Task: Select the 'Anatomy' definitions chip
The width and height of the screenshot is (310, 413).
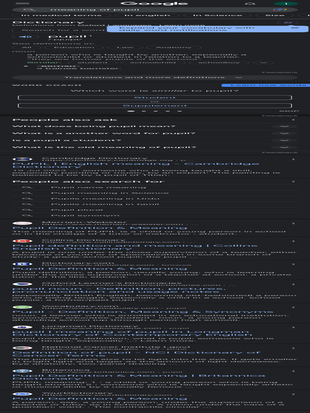Action: [x=174, y=48]
